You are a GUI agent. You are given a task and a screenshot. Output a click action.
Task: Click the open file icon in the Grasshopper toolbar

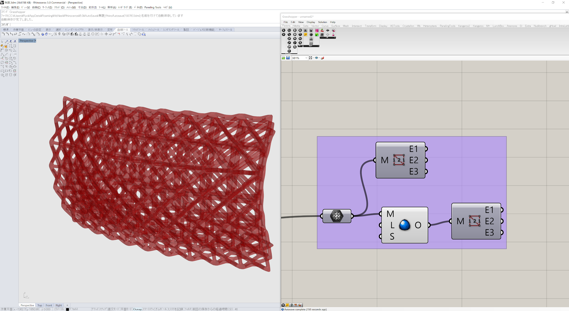click(283, 58)
